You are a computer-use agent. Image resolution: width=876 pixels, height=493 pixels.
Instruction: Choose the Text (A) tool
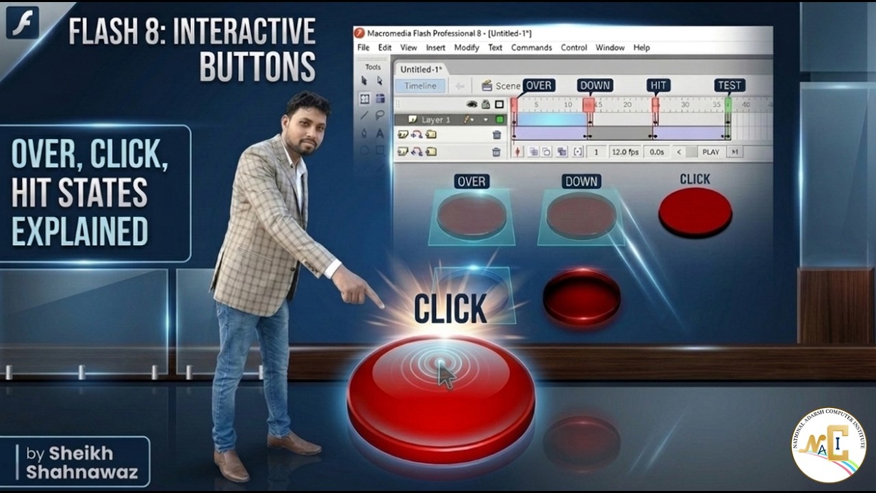coord(380,133)
